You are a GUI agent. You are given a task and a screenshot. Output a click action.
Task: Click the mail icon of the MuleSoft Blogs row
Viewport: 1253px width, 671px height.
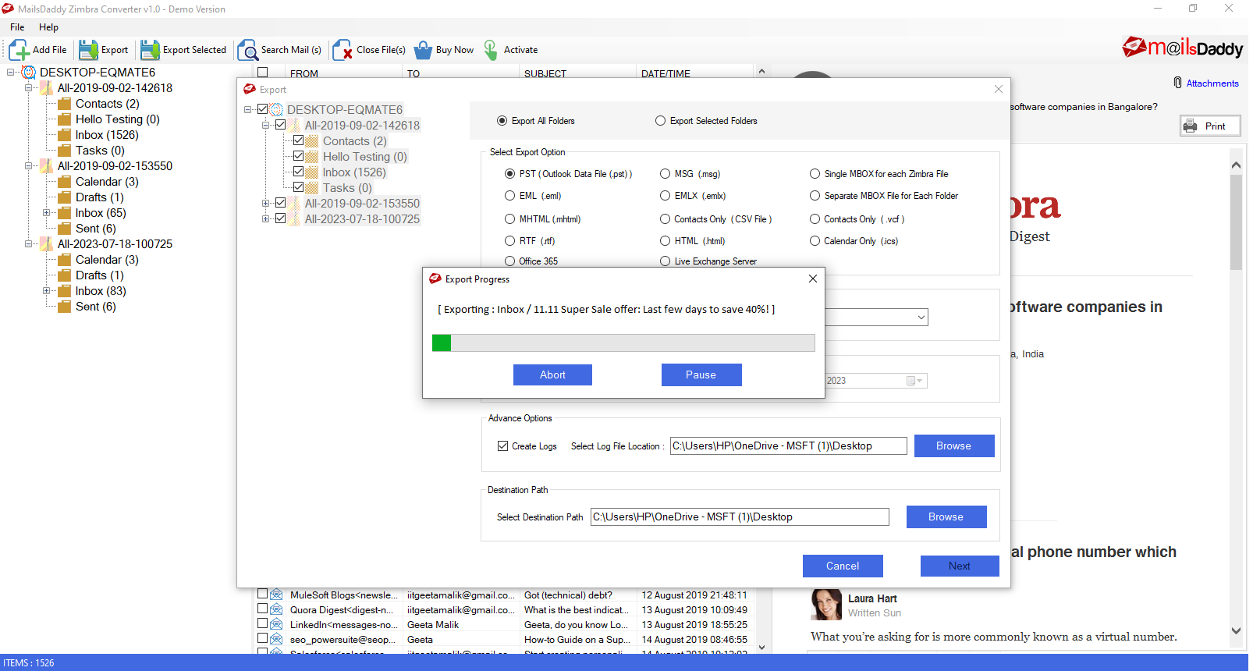[276, 595]
